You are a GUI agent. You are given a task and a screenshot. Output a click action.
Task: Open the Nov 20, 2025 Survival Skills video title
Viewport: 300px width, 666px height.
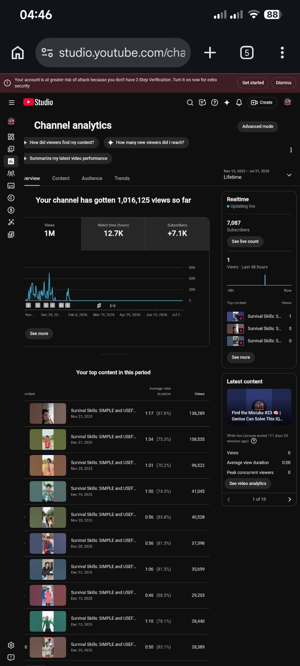tap(103, 514)
